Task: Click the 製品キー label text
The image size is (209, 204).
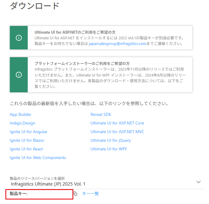Action: tap(18, 194)
